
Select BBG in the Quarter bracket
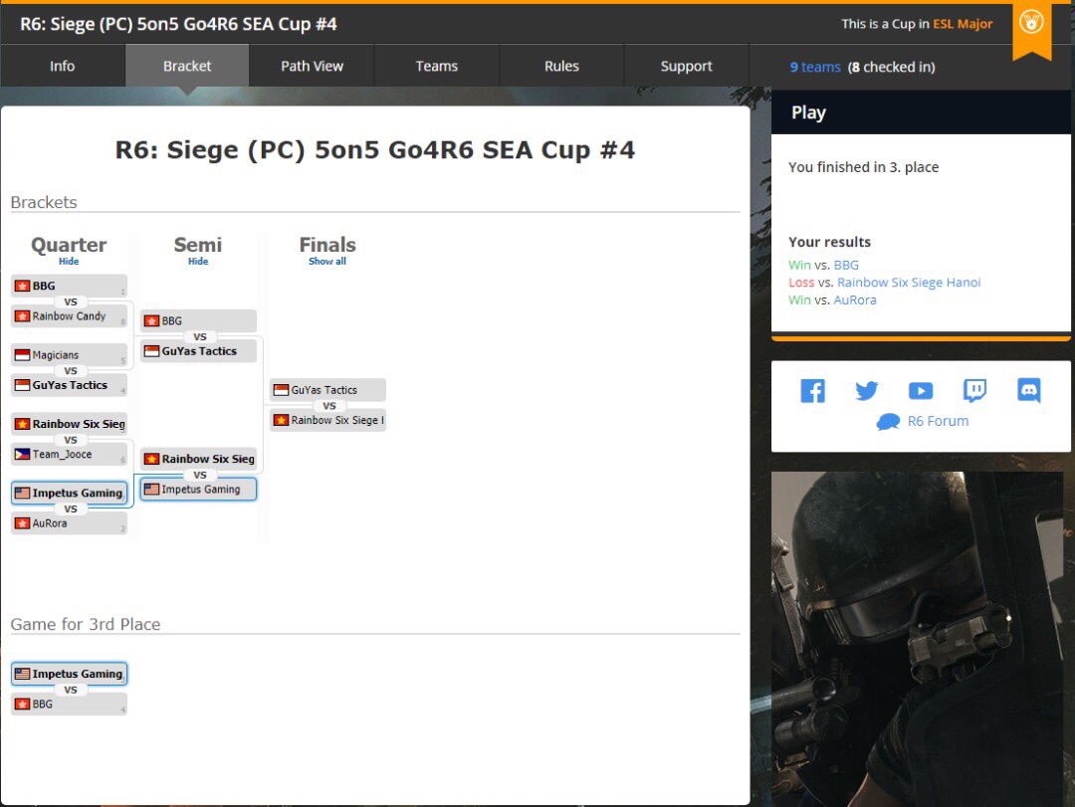pyautogui.click(x=69, y=286)
